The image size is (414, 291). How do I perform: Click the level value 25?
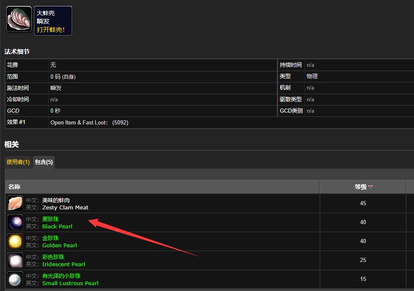(x=363, y=260)
